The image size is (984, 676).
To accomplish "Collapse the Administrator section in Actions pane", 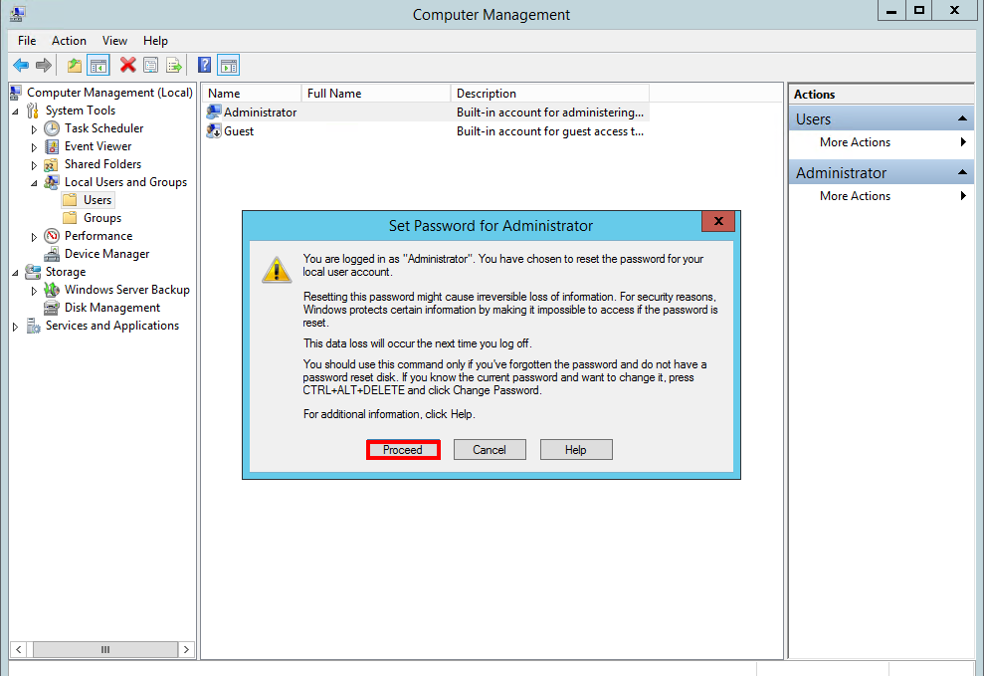I will coord(962,172).
